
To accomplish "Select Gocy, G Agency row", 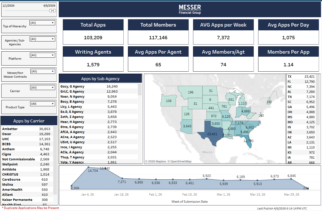I will pos(98,86).
